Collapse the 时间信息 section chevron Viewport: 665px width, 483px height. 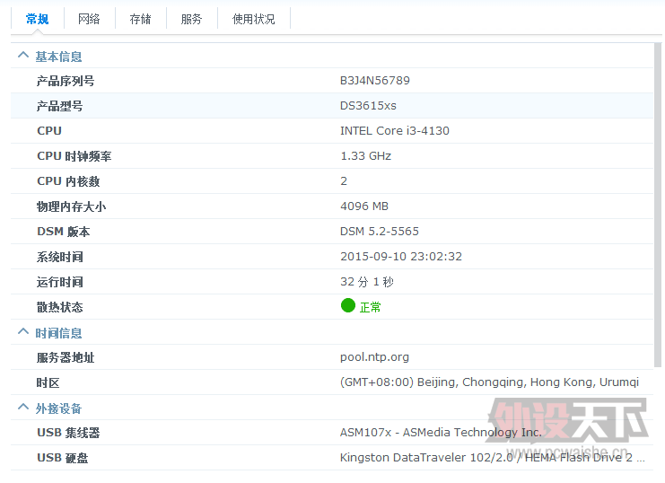click(x=23, y=332)
